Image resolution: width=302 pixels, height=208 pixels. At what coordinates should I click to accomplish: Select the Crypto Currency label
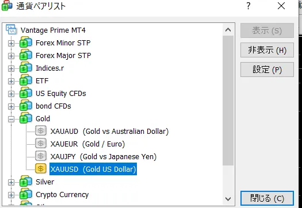62,195
